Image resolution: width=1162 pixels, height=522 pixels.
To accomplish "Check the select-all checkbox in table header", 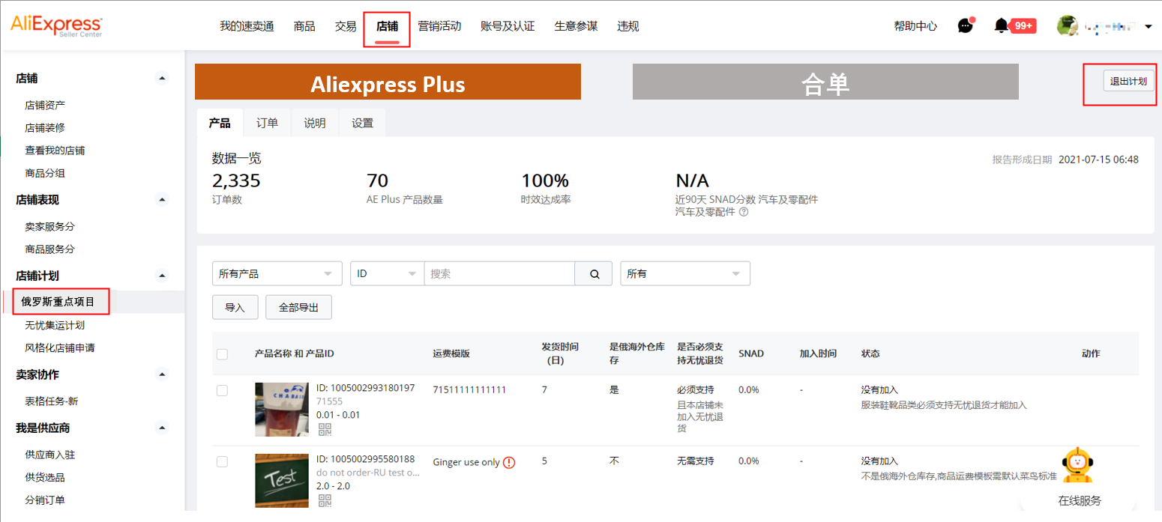I will point(222,353).
